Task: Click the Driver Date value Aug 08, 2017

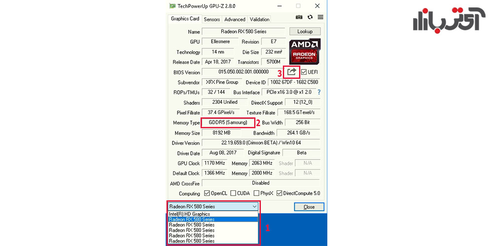Action: tap(223, 153)
